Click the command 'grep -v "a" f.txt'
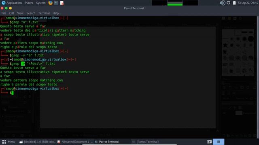This screenshot has height=145, width=259. [28, 56]
